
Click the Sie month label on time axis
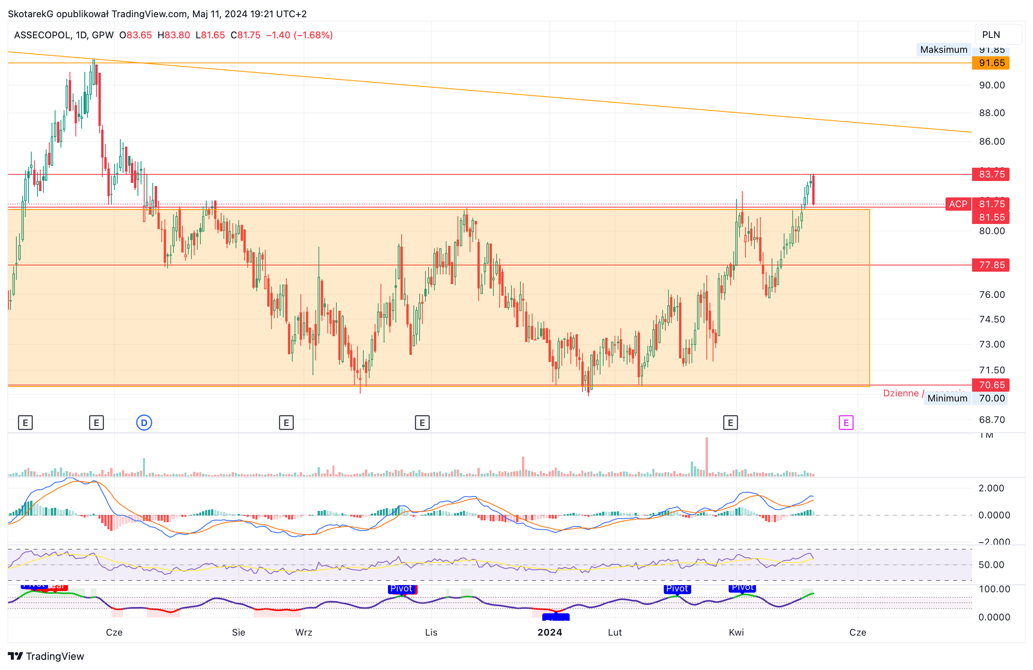[x=238, y=632]
